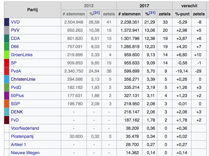209x156 pixels.
Task: Click the 2012 column group header
Action: (89, 6)
